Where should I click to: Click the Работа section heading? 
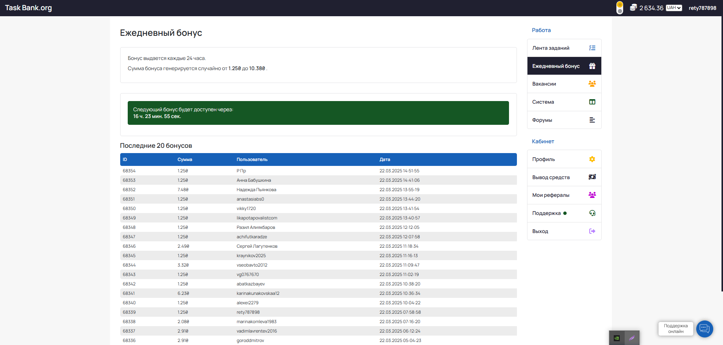point(541,30)
